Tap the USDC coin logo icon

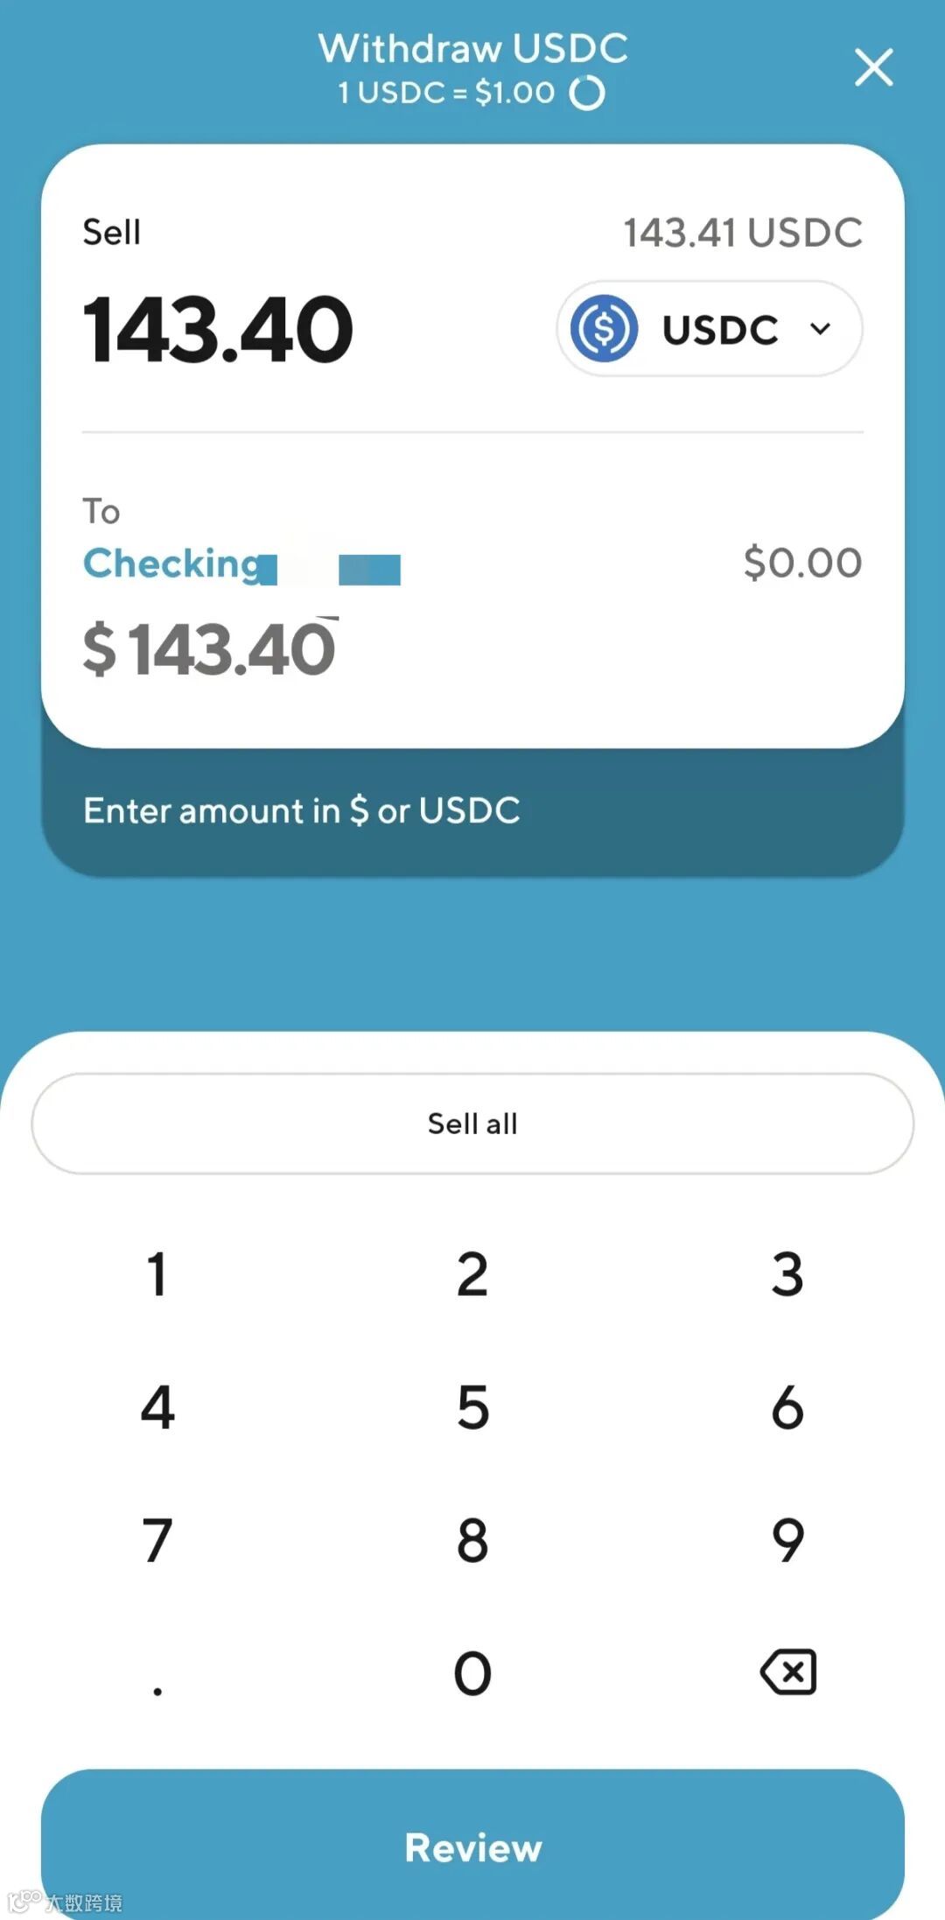(604, 328)
